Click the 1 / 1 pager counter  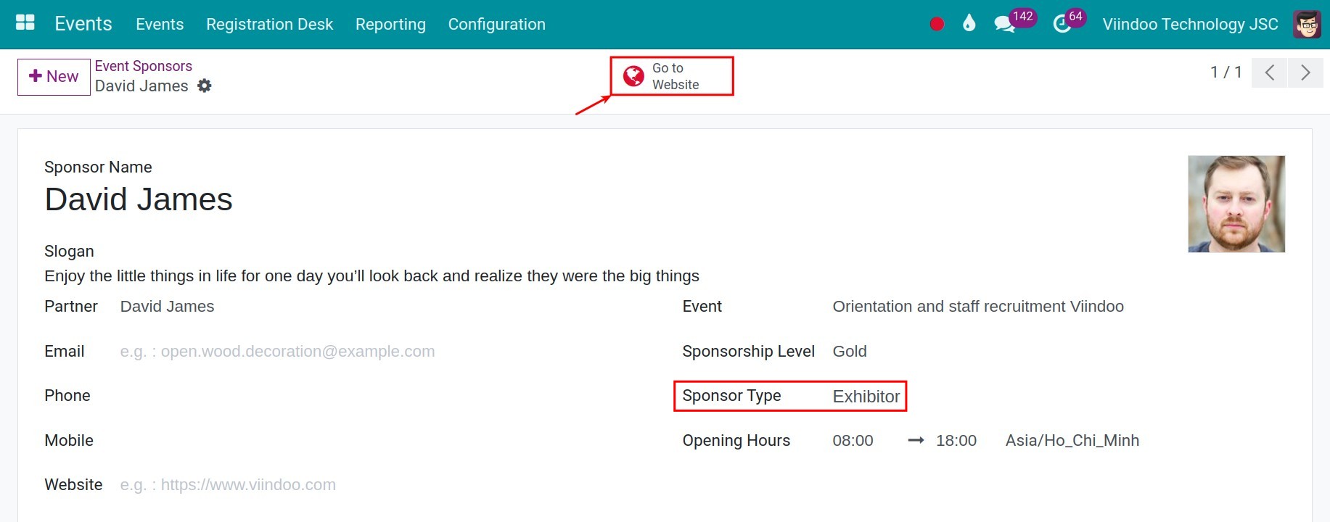click(x=1226, y=72)
